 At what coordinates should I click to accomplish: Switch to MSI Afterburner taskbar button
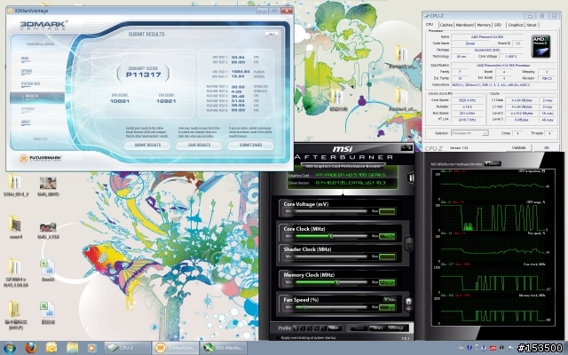tap(223, 348)
